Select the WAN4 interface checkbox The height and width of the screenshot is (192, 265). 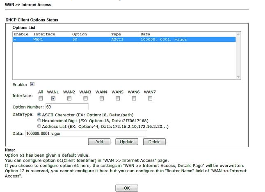pyautogui.click(x=101, y=99)
